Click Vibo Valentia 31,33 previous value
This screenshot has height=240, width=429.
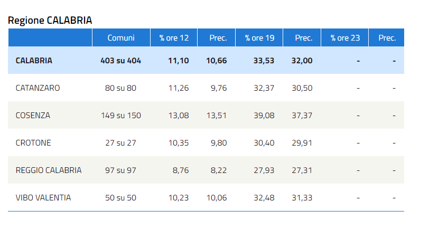tap(302, 198)
